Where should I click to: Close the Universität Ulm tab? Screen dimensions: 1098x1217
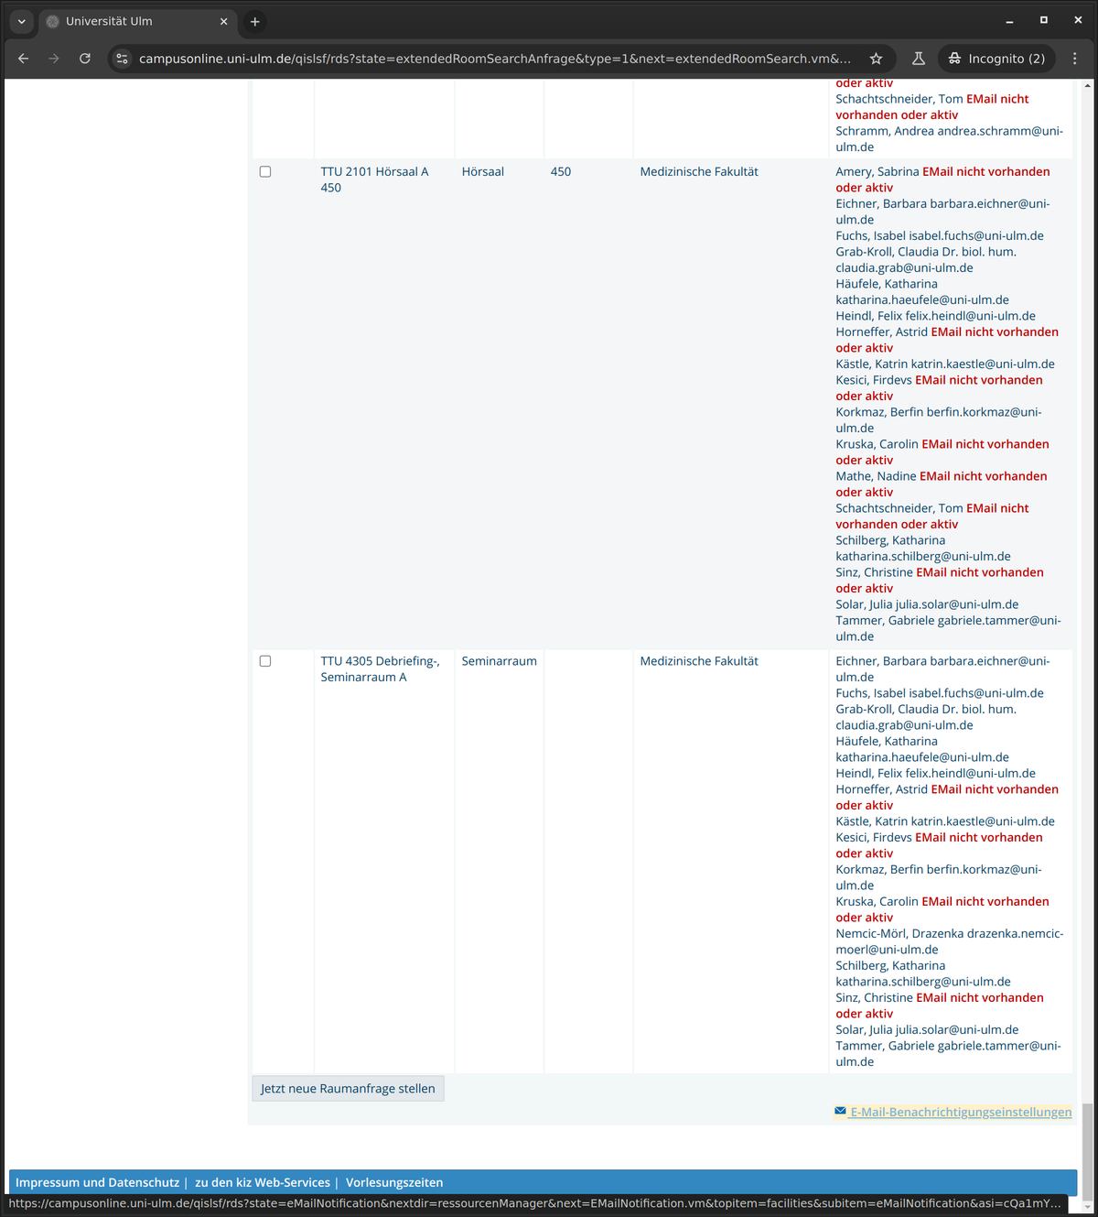click(223, 21)
